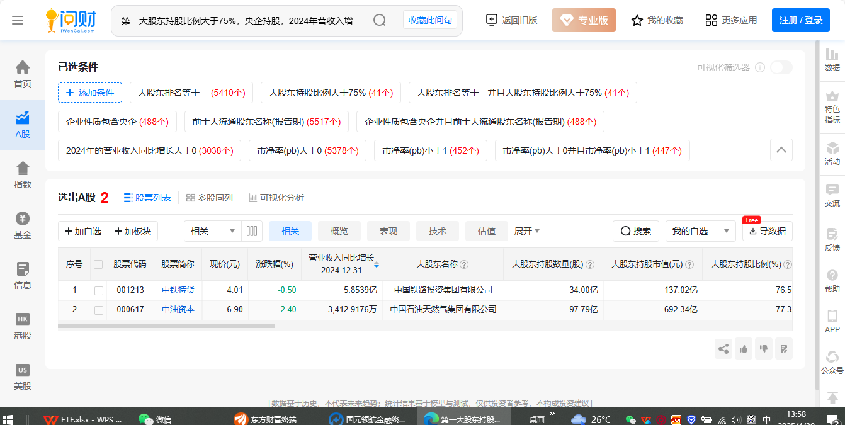The width and height of the screenshot is (845, 425).
Task: Click 加板块 button
Action: (x=133, y=231)
